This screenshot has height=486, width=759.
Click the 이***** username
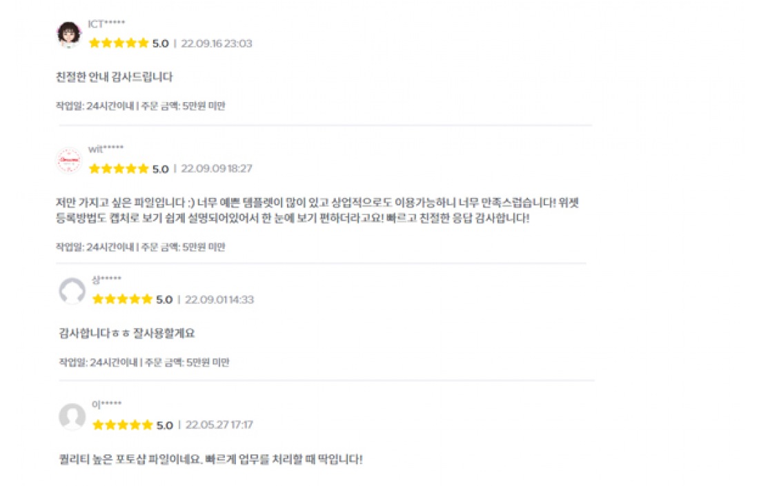(106, 405)
